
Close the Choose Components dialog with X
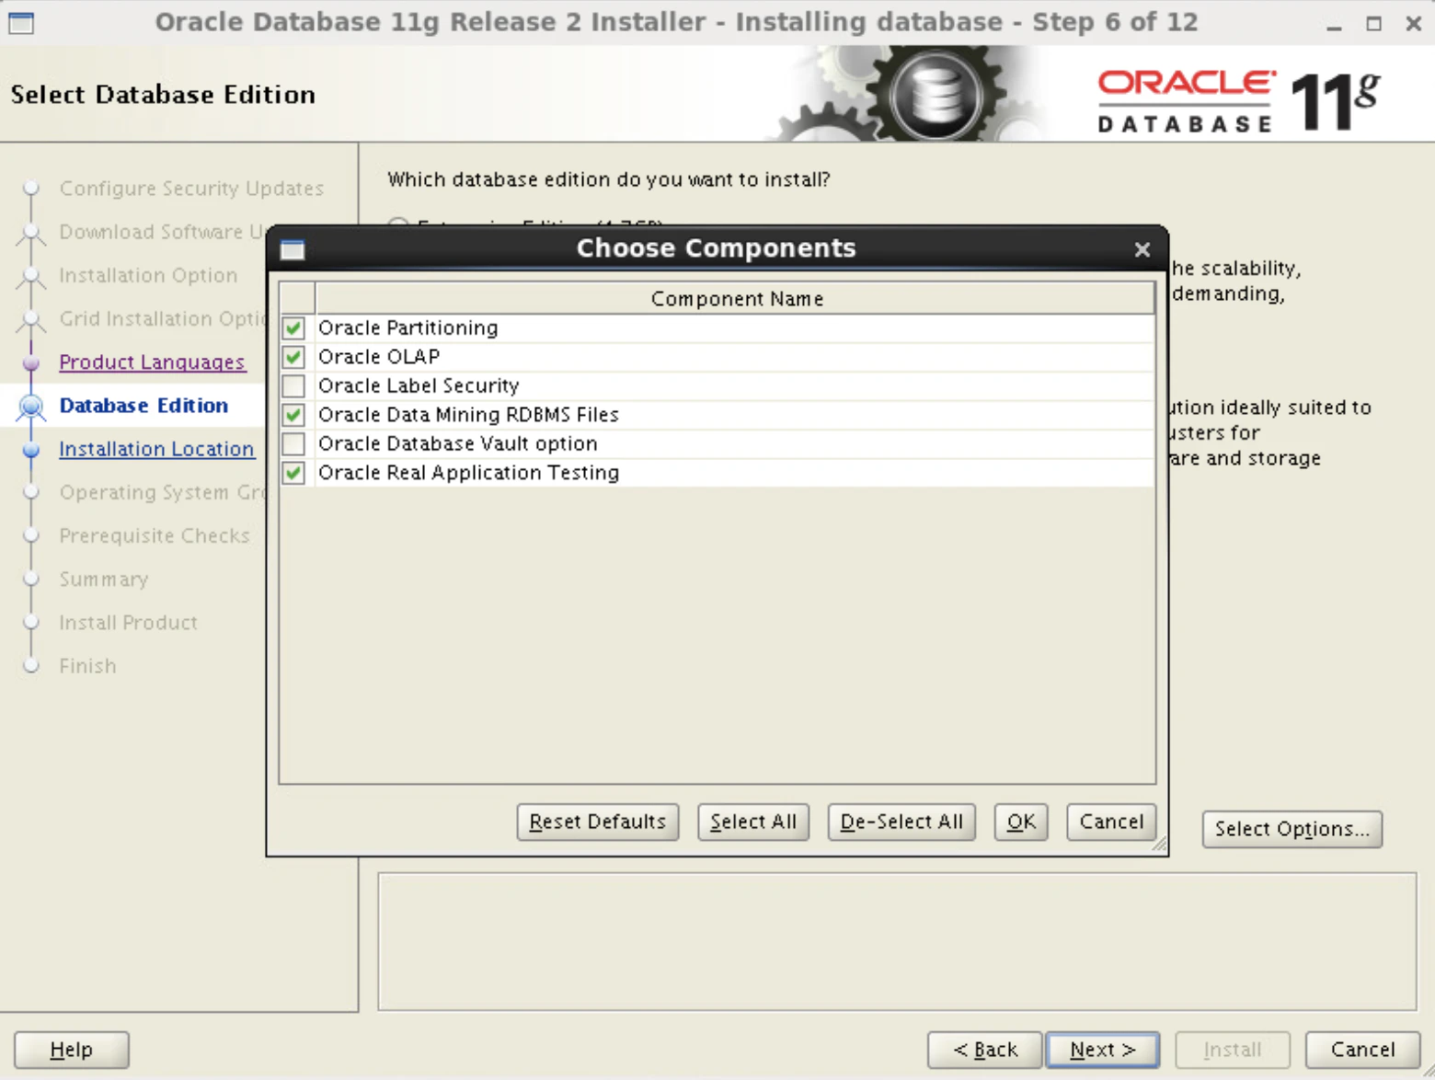point(1142,249)
